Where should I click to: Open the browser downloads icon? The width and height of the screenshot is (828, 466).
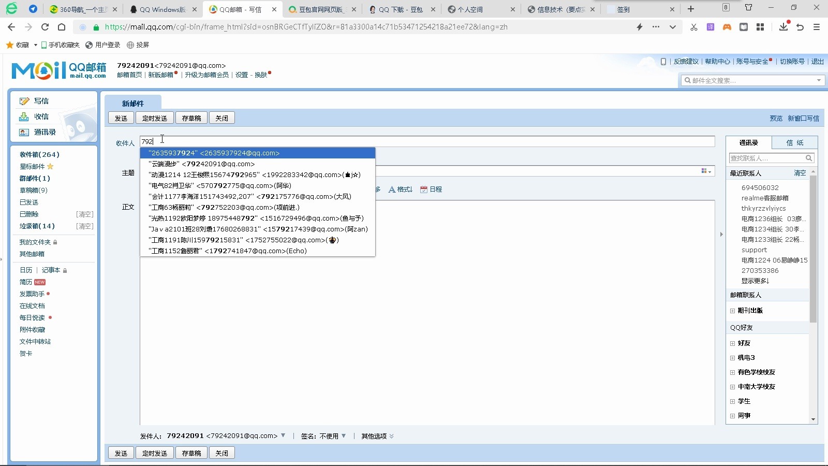point(783,26)
